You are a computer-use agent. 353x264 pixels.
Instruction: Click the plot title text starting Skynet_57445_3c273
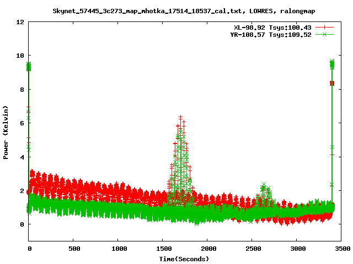coord(184,11)
